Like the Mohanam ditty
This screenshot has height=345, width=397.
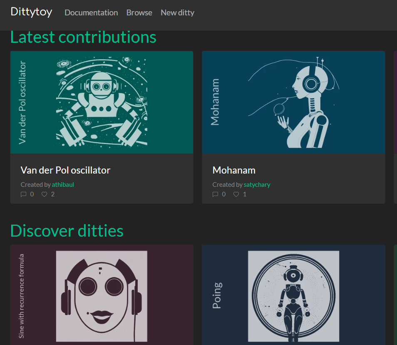point(236,194)
